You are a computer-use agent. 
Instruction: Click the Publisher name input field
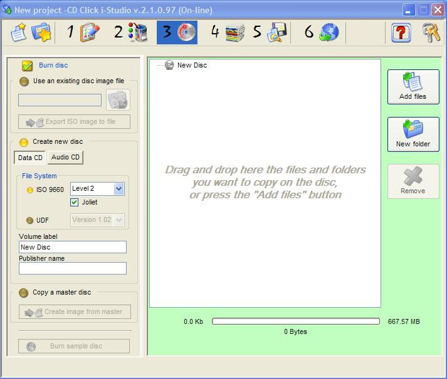[x=73, y=268]
